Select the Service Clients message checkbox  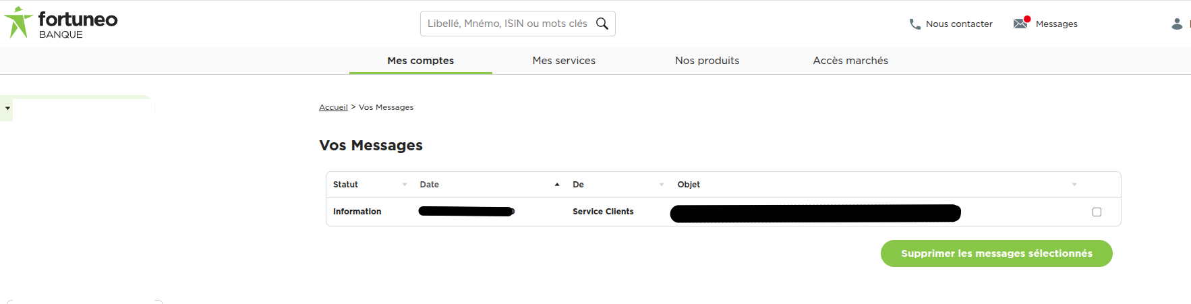[x=1097, y=212]
